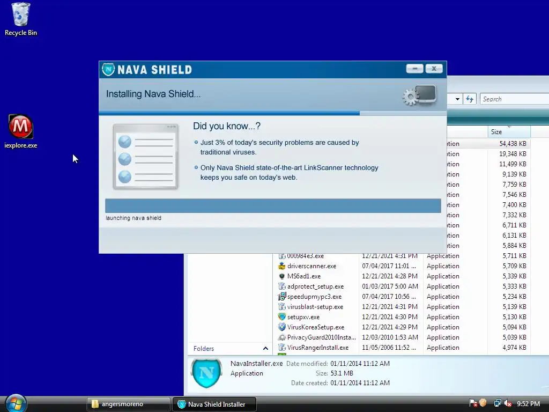549x412 pixels.
Task: Click the 9:52 PM taskbar clock
Action: [528, 403]
